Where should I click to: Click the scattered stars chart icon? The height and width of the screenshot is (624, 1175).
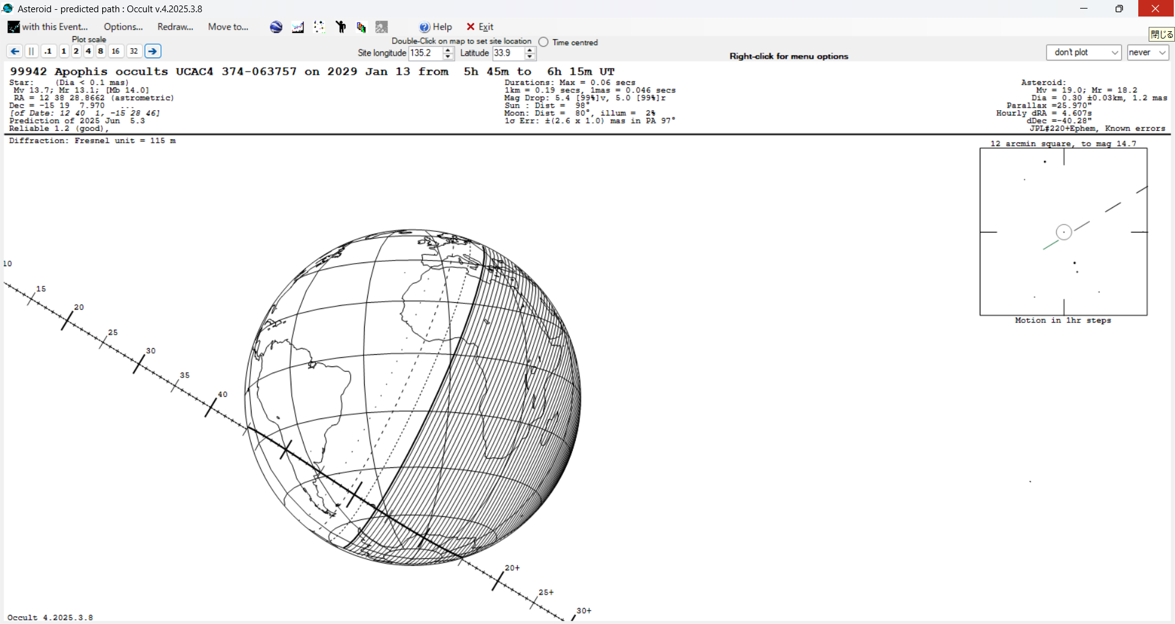319,27
